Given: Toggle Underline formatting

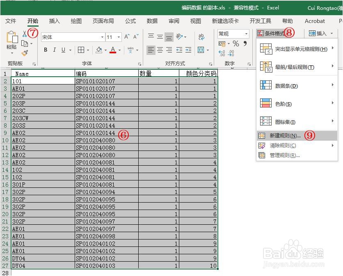Looking at the screenshot, I should (63, 50).
